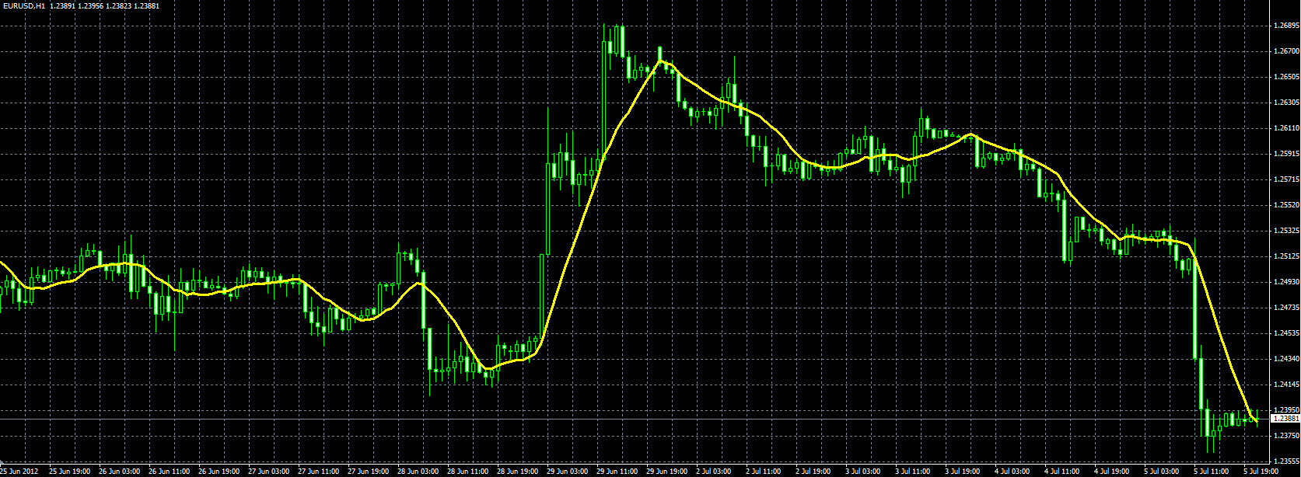
Task: Click the 29 Jun 03:00 time label
Action: click(x=567, y=471)
